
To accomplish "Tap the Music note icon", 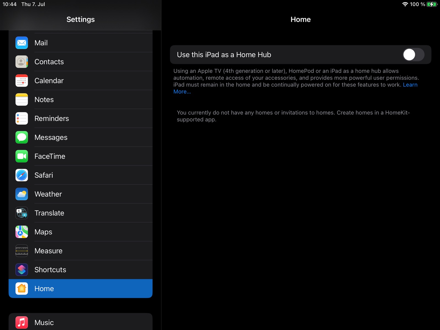I will point(22,323).
